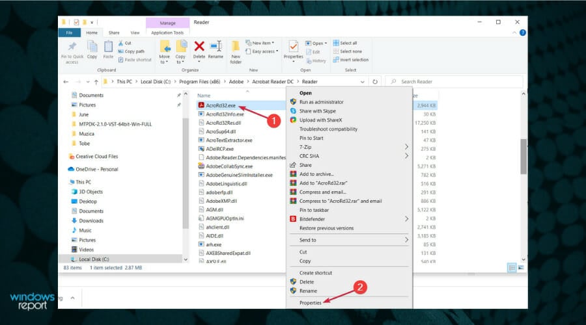Image resolution: width=586 pixels, height=325 pixels.
Task: Click the Back navigation arrow
Action: pyautogui.click(x=66, y=82)
